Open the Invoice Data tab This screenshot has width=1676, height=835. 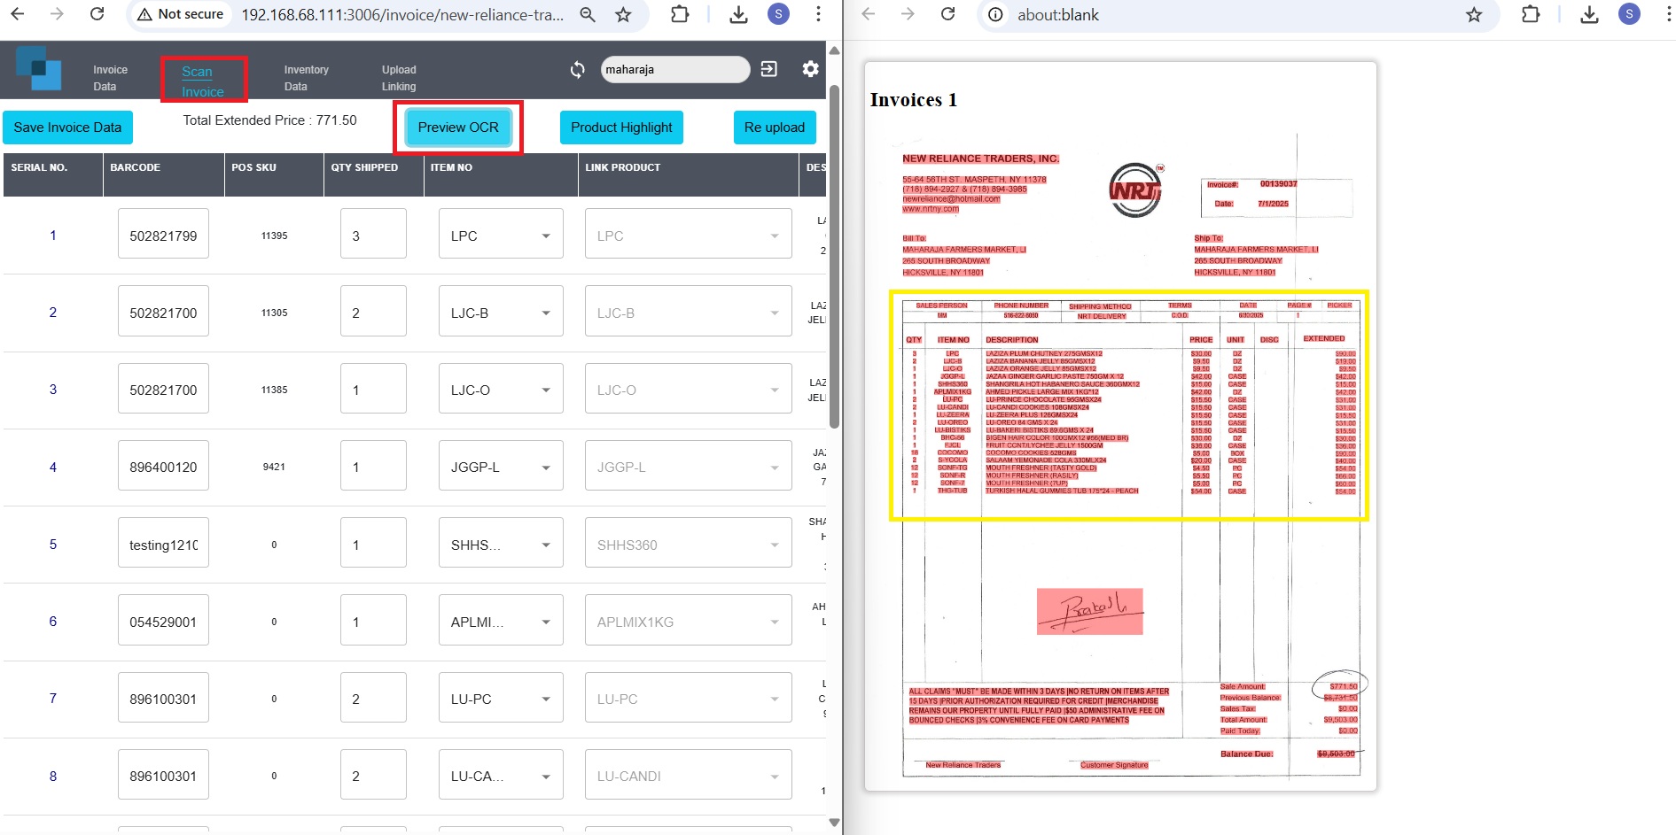tap(110, 78)
